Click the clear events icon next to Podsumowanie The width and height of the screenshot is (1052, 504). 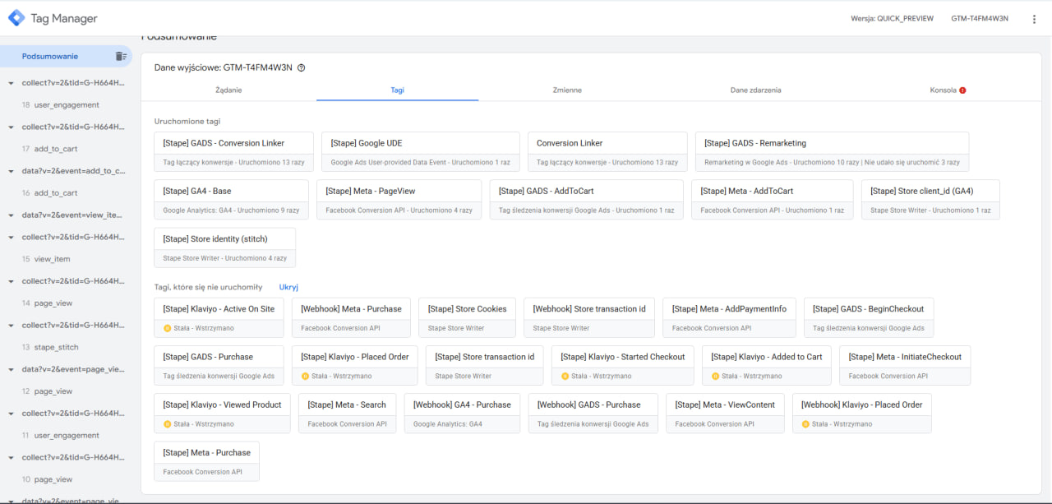click(121, 57)
